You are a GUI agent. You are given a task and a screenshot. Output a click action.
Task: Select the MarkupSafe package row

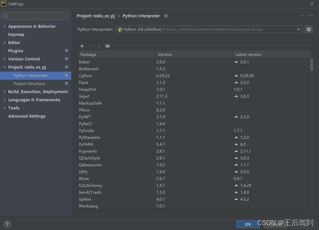tap(194, 103)
